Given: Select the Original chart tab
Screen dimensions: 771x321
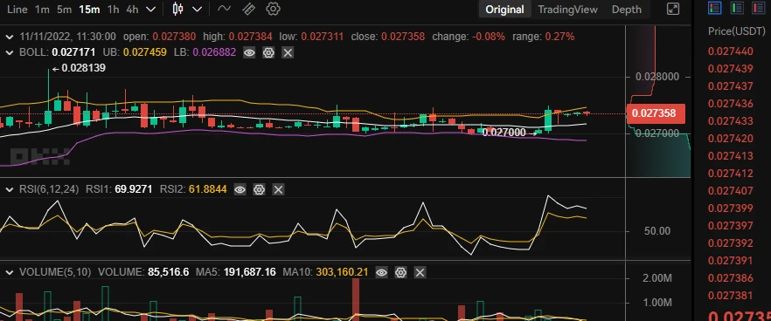Looking at the screenshot, I should 504,10.
